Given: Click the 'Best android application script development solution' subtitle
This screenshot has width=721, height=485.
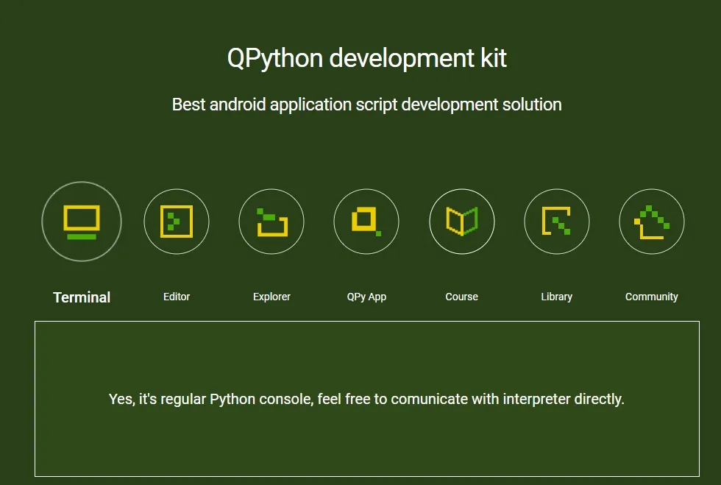Looking at the screenshot, I should [x=367, y=105].
